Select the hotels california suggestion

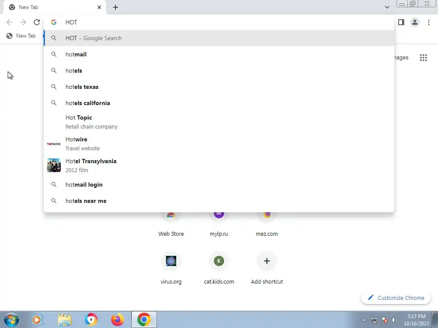coord(219,103)
